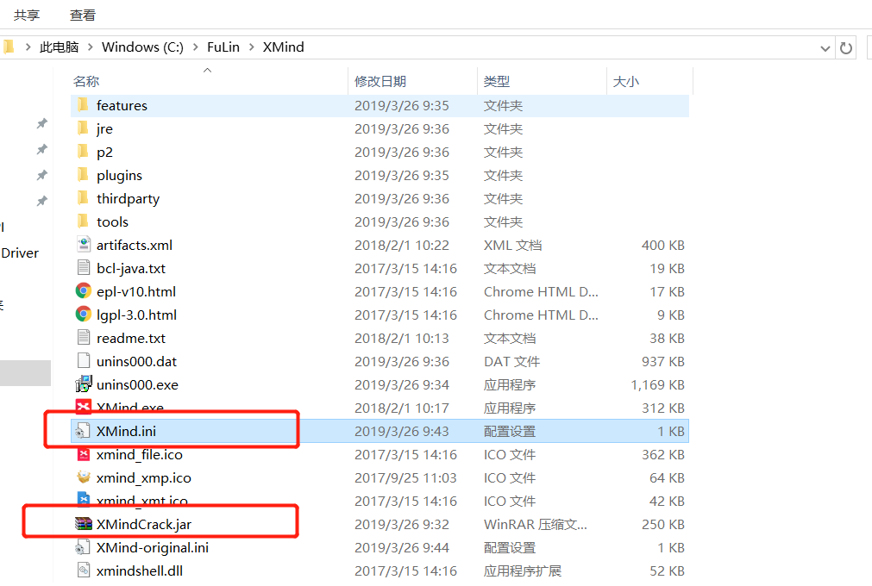This screenshot has width=872, height=586.
Task: Click the xmindshell.dll file icon
Action: [x=84, y=570]
